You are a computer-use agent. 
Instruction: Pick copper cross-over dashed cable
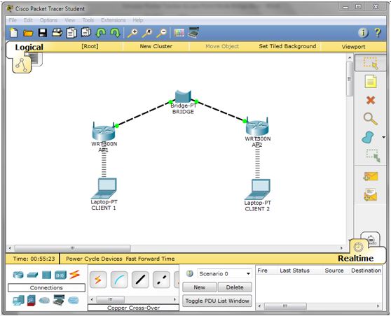161,280
